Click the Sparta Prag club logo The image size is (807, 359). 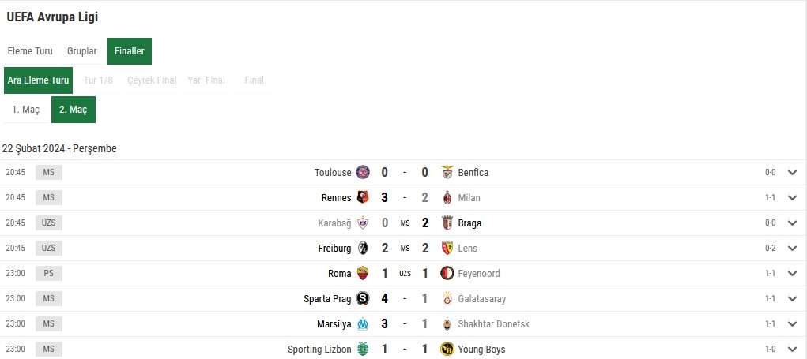363,298
